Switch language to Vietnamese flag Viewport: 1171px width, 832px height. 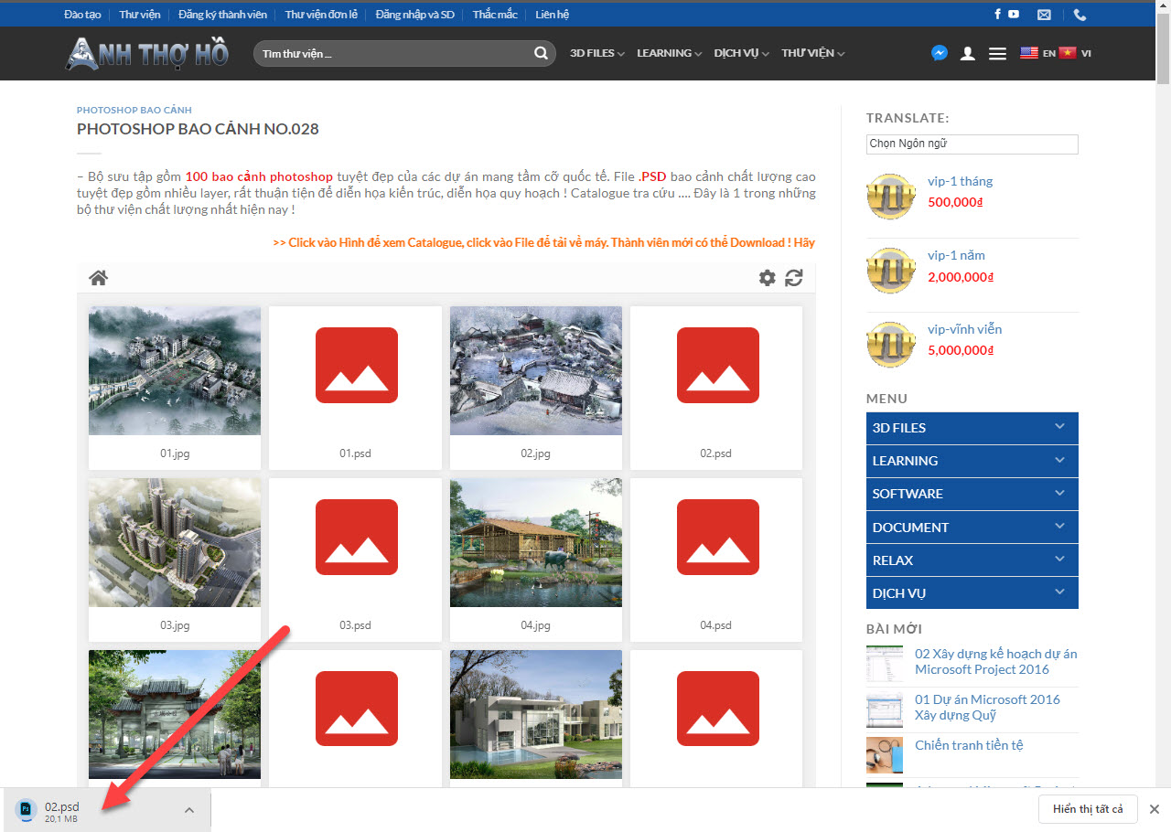[1074, 53]
